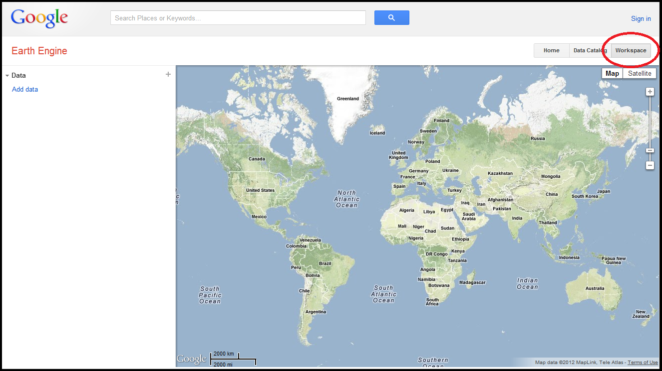Viewport: 662px width, 371px height.
Task: Click the Mongolia label on the map
Action: tap(551, 176)
